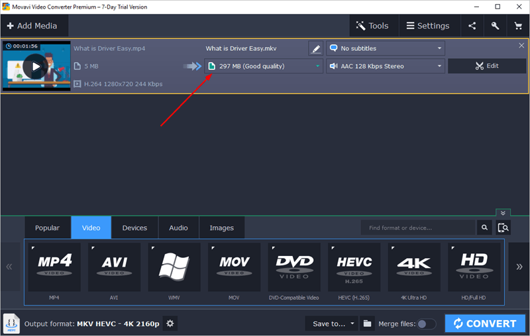Open the output folder icon
Screen dimensions: 530x336
click(x=367, y=323)
